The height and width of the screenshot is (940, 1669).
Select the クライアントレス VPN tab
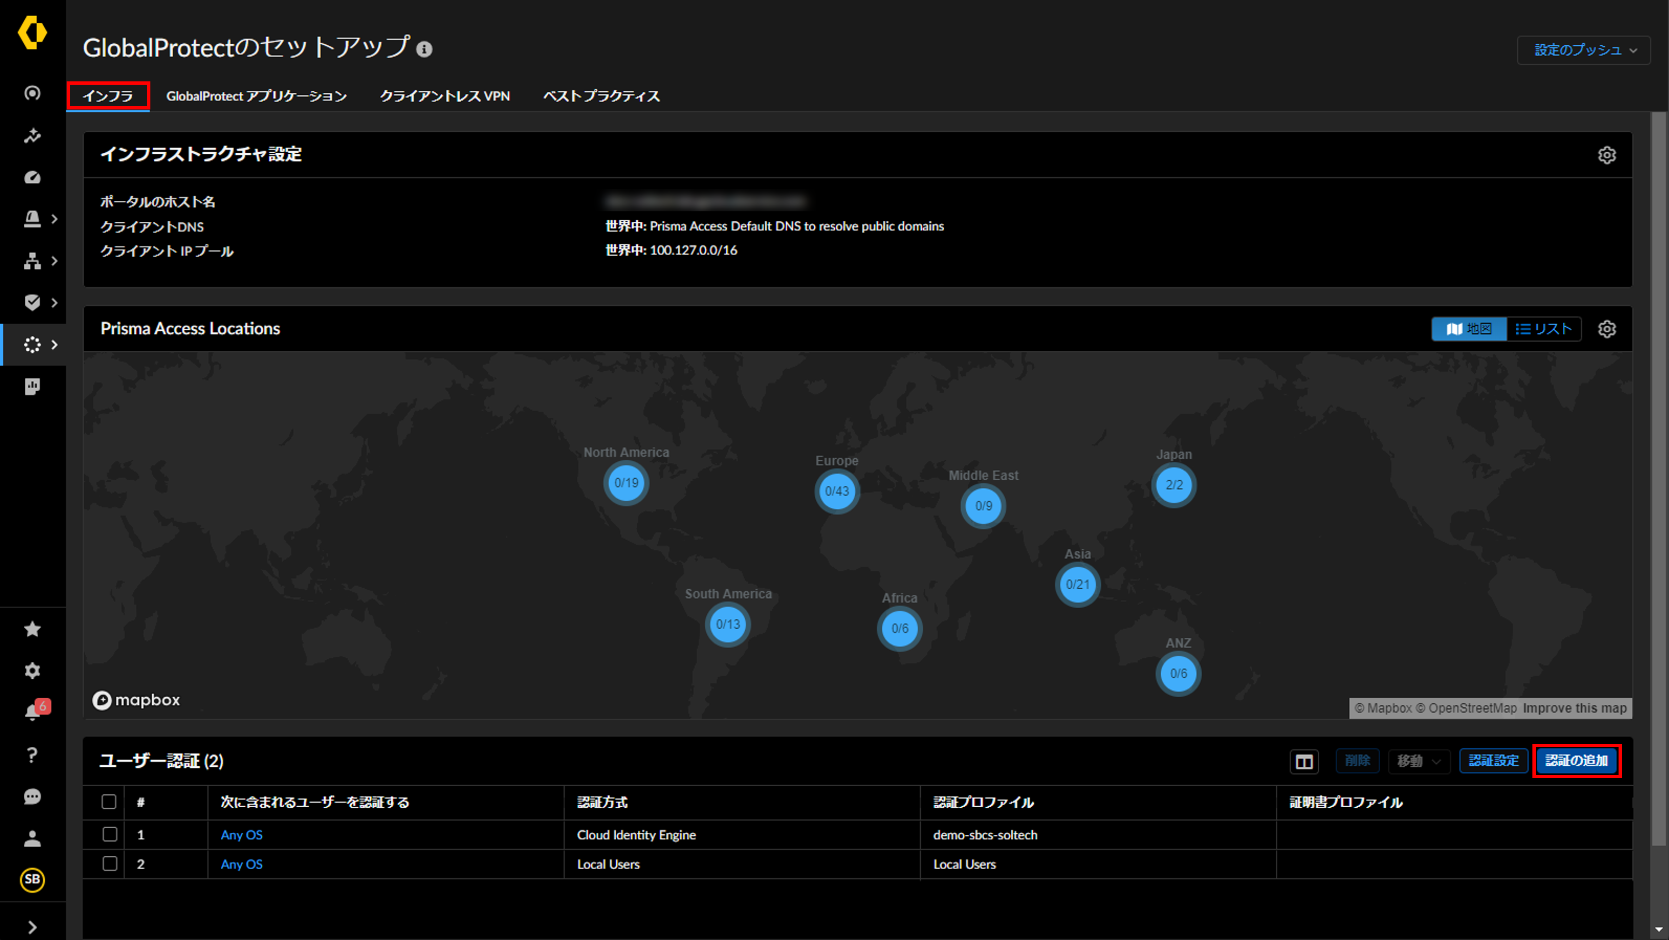pos(444,96)
